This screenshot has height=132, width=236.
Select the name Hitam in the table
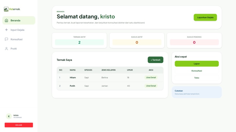coord(73,77)
